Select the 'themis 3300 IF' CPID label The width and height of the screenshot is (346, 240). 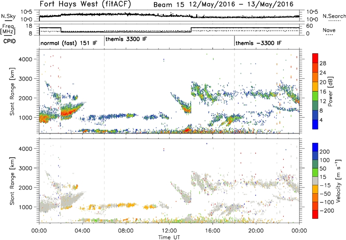coord(126,39)
